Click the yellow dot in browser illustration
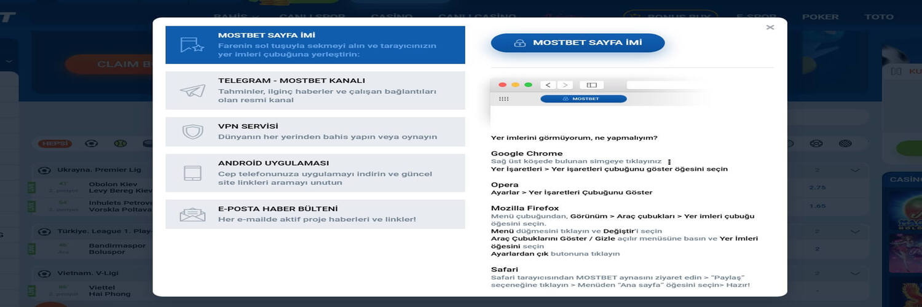This screenshot has height=307, width=922. click(515, 85)
